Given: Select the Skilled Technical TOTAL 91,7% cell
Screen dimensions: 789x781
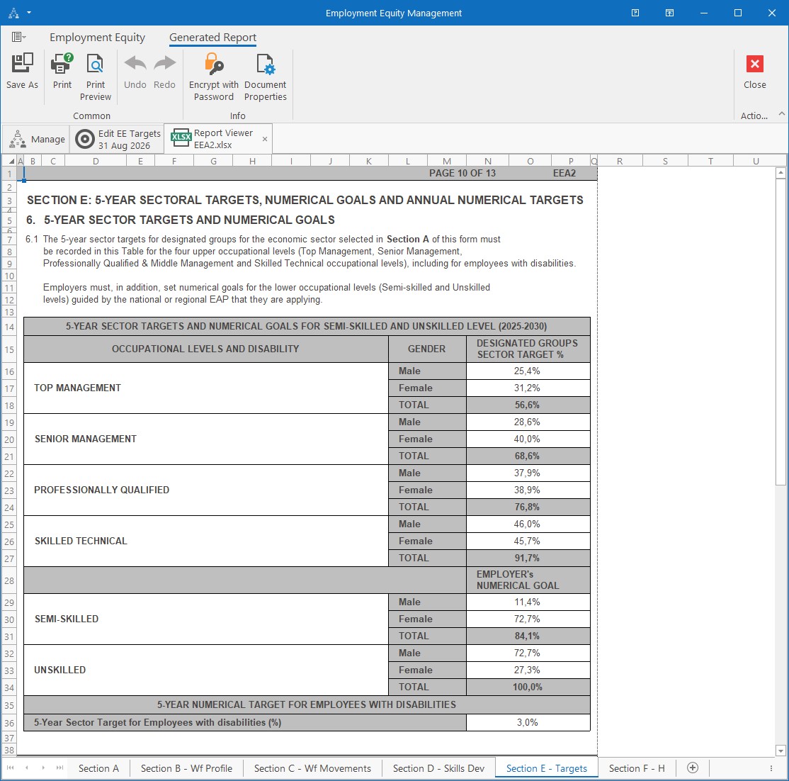Looking at the screenshot, I should click(x=528, y=558).
